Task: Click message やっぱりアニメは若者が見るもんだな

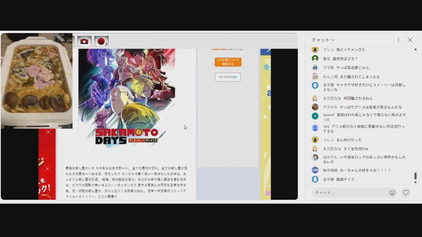Action: 371,107
